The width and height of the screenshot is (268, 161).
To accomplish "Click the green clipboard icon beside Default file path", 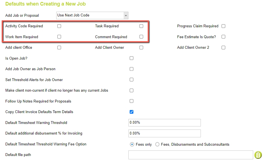I will (258, 155).
